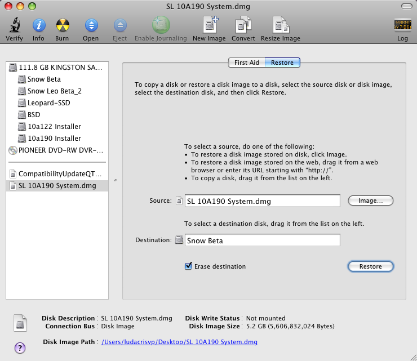The height and width of the screenshot is (361, 417).
Task: Open Disk Utility help question mark
Action: 20,347
